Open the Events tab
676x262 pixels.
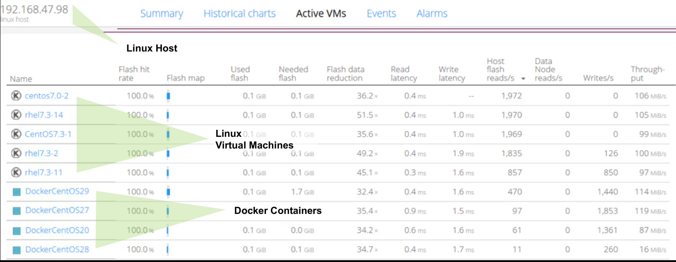click(x=381, y=13)
